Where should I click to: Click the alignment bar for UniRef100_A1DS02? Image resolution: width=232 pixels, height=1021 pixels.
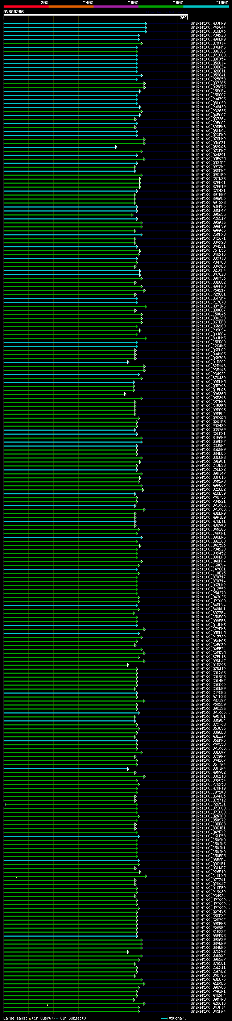tap(66, 362)
